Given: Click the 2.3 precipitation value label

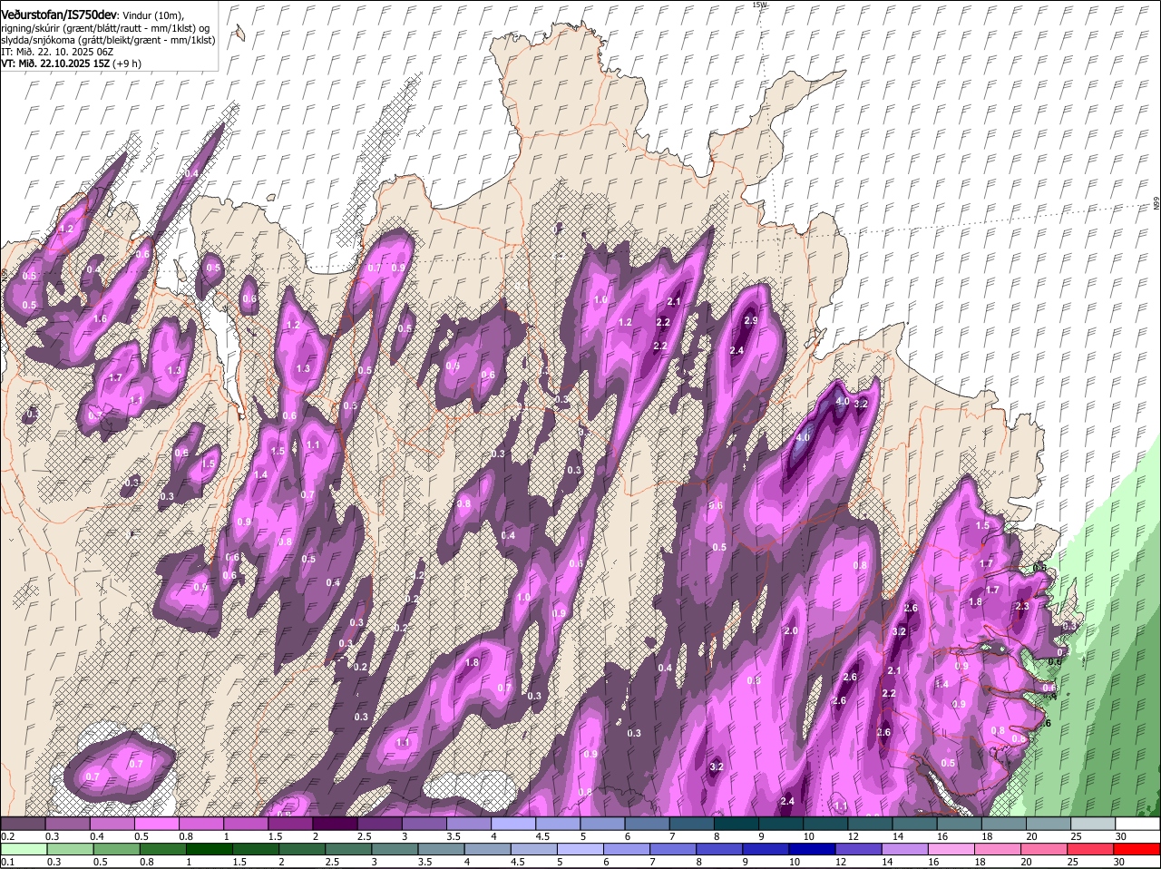Looking at the screenshot, I should point(1022,606).
